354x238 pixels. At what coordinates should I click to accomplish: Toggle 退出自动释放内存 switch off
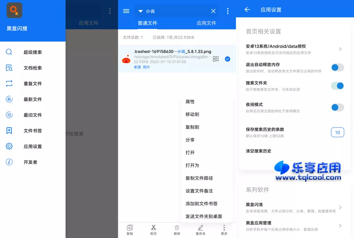[x=337, y=67]
